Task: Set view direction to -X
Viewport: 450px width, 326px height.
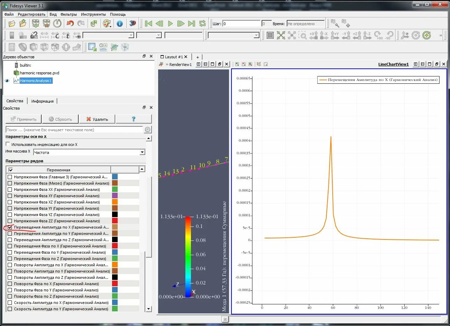Action: (x=324, y=35)
